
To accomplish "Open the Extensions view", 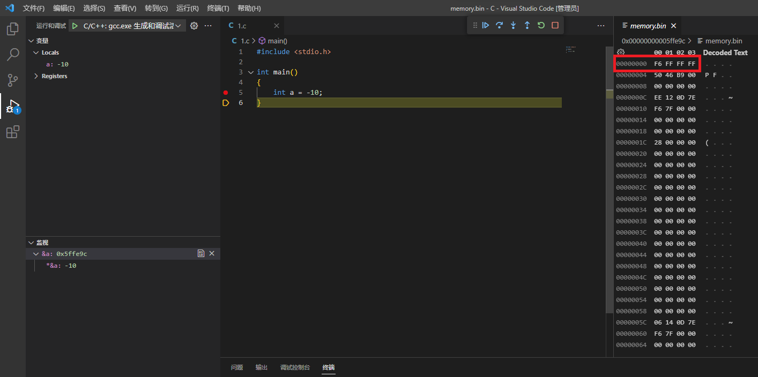I will (x=12, y=132).
